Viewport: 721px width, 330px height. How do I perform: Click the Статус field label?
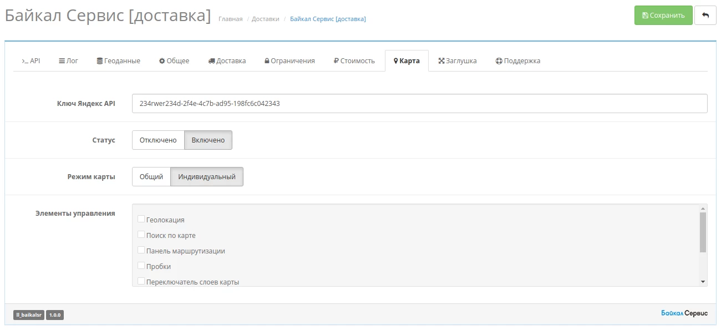tap(104, 140)
